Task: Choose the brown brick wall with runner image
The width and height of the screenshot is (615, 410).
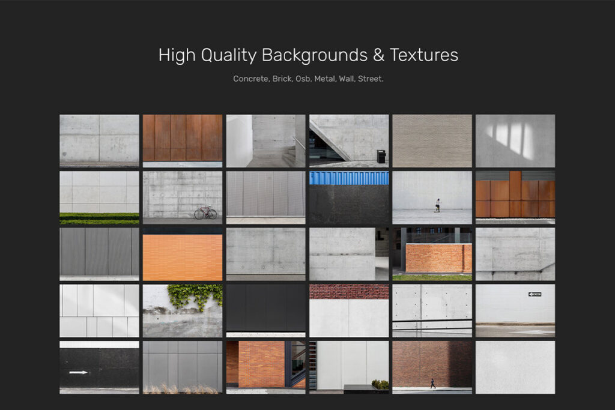Action: click(x=432, y=367)
